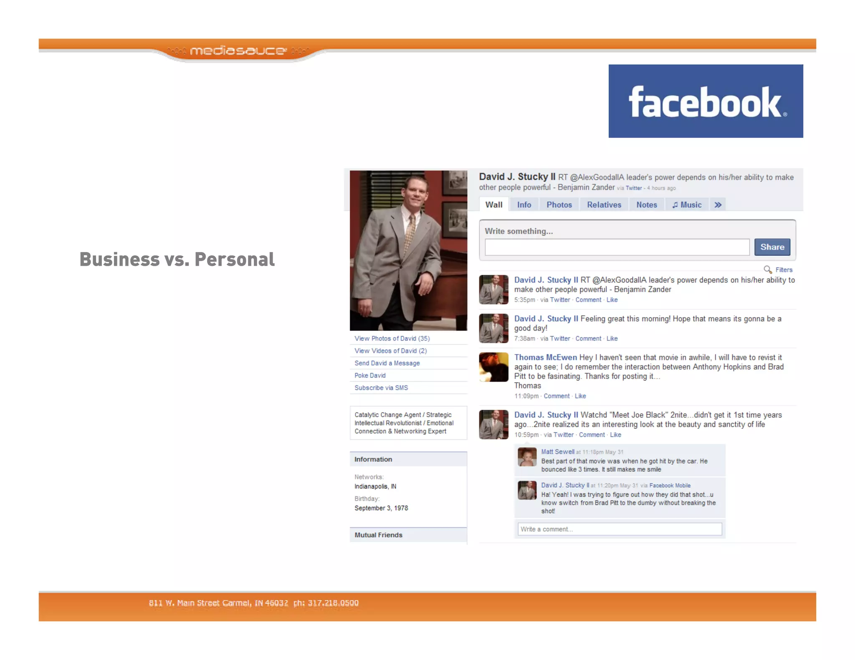The image size is (855, 660).
Task: Click the Filters magnifier icon
Action: pos(767,270)
